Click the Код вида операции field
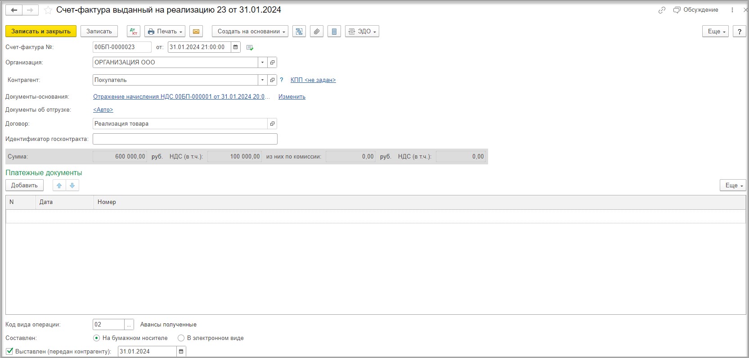 (108, 324)
